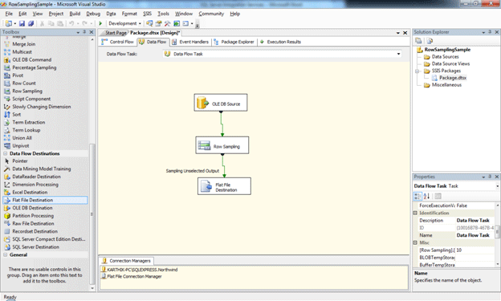Select the Sort transformation
The image size is (501, 301).
click(16, 115)
